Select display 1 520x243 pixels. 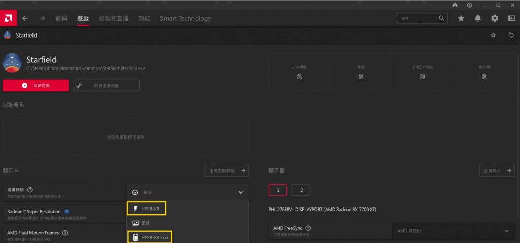[278, 190]
